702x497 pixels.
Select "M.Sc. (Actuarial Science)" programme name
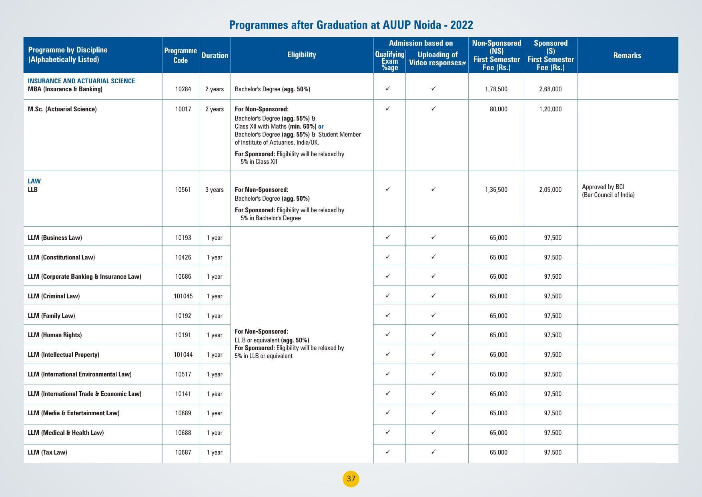tap(62, 109)
